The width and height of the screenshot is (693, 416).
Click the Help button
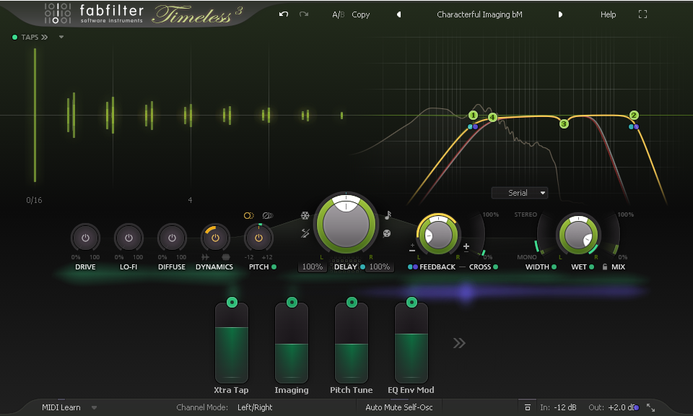tap(608, 14)
